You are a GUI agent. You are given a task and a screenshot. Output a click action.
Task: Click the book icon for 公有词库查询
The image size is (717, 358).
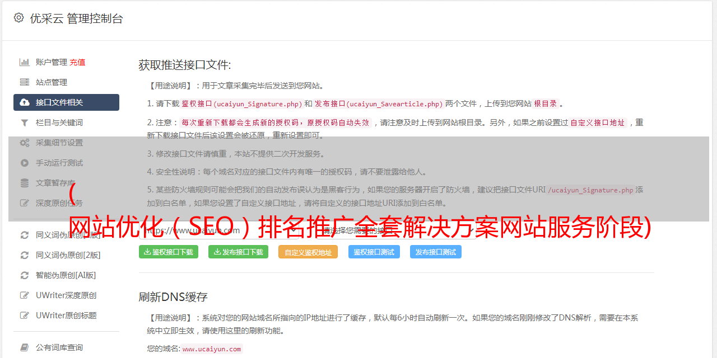25,347
